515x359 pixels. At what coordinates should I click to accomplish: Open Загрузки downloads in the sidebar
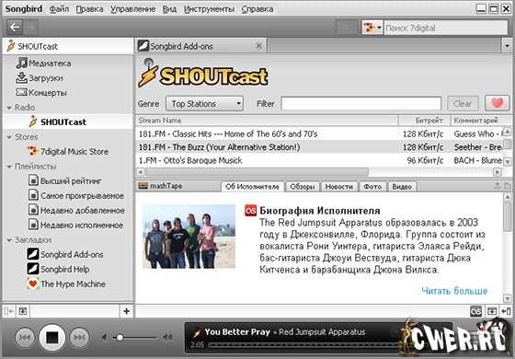(x=40, y=78)
